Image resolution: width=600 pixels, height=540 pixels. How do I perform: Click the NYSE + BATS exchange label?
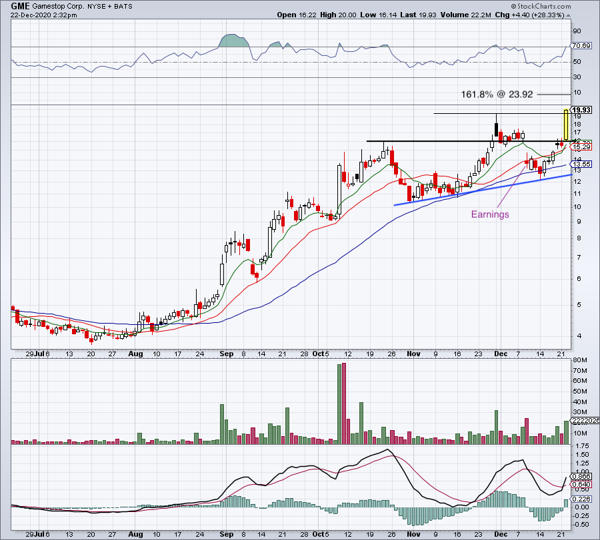point(110,6)
